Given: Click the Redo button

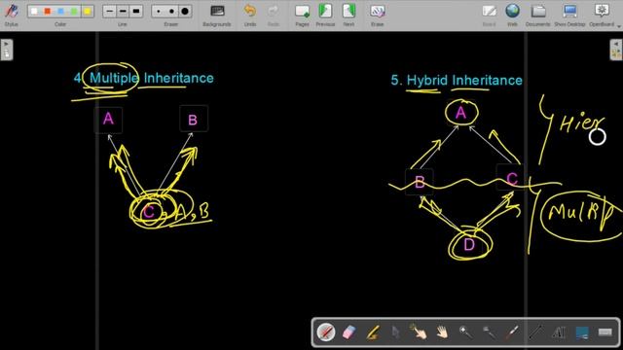Looking at the screenshot, I should tap(273, 15).
